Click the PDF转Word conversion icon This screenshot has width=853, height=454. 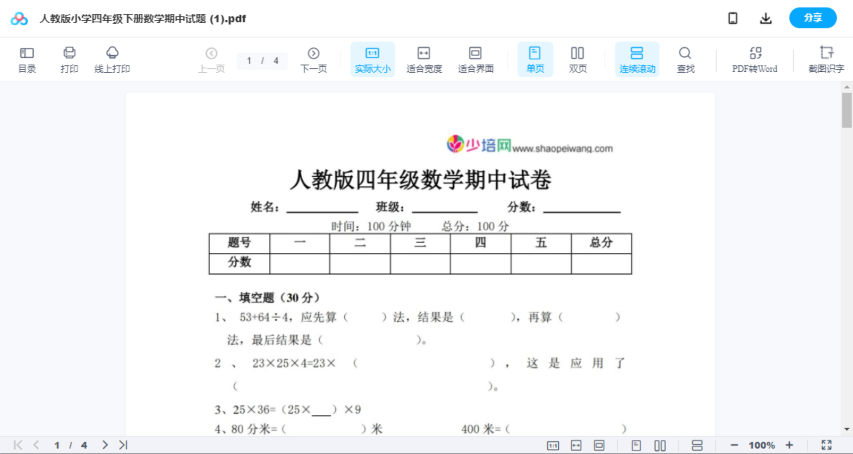coord(754,59)
